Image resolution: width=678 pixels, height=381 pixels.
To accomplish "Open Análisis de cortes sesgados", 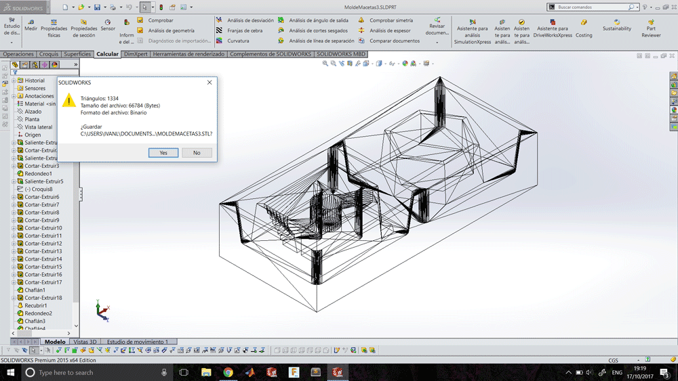I will [313, 30].
